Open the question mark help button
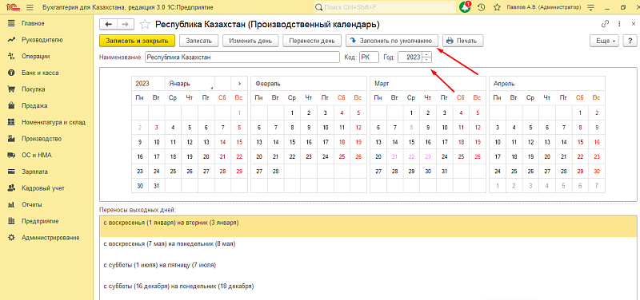This screenshot has width=640, height=300. [x=630, y=41]
